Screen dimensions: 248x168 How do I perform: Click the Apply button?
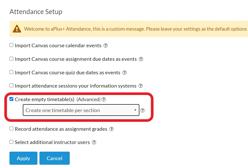tap(23, 158)
